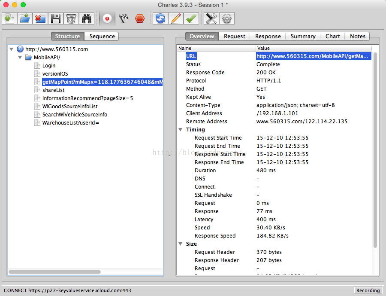The width and height of the screenshot is (386, 296).
Task: Select InformationRecommend?pageSize=5 request
Action: point(87,98)
